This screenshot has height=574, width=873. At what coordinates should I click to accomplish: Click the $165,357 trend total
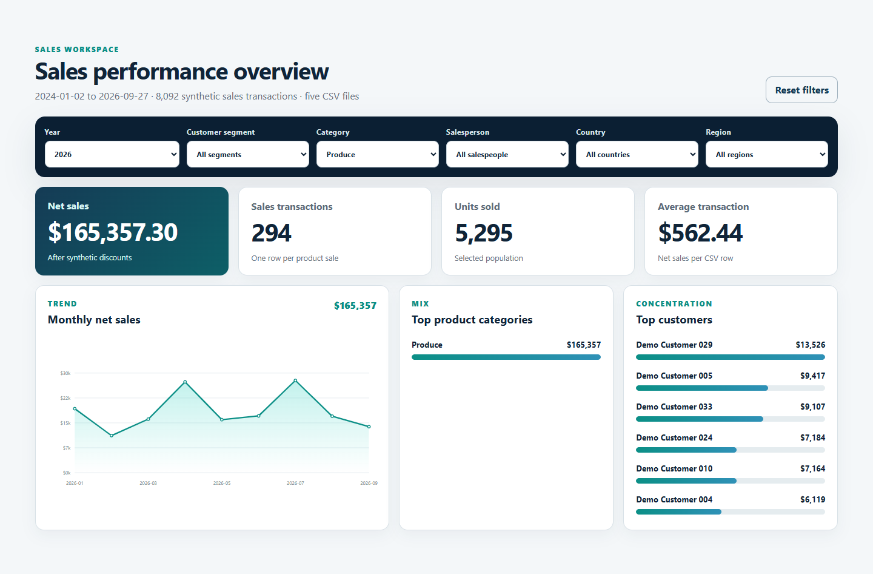click(x=355, y=306)
